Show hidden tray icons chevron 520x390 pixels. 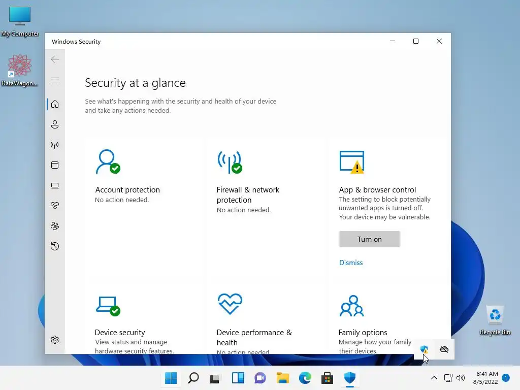click(434, 378)
